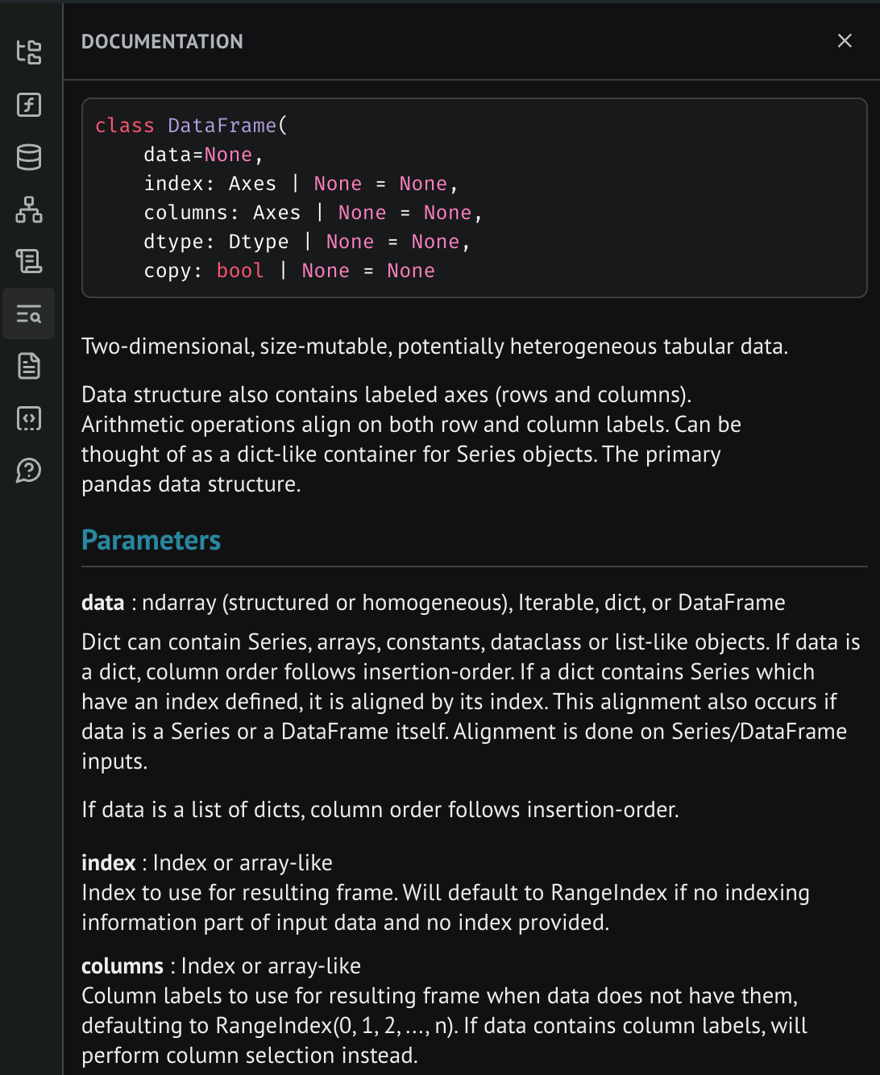Click the bold 'columns' parameter name

click(122, 966)
